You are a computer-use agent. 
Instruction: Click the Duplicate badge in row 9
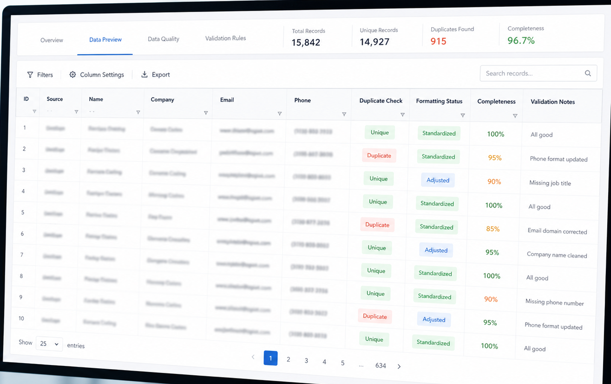pos(375,316)
